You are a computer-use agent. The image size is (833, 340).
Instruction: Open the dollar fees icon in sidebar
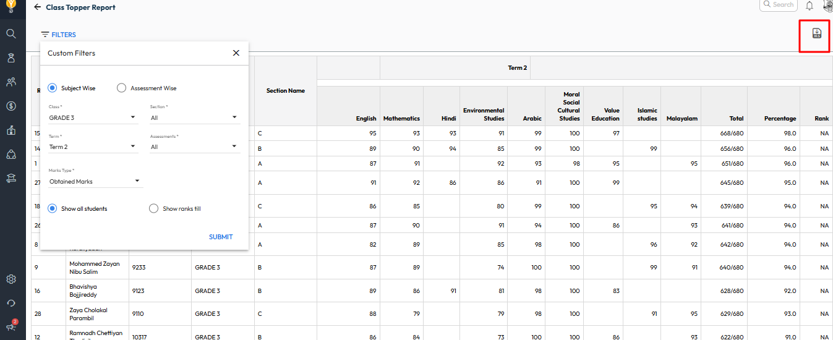point(11,106)
